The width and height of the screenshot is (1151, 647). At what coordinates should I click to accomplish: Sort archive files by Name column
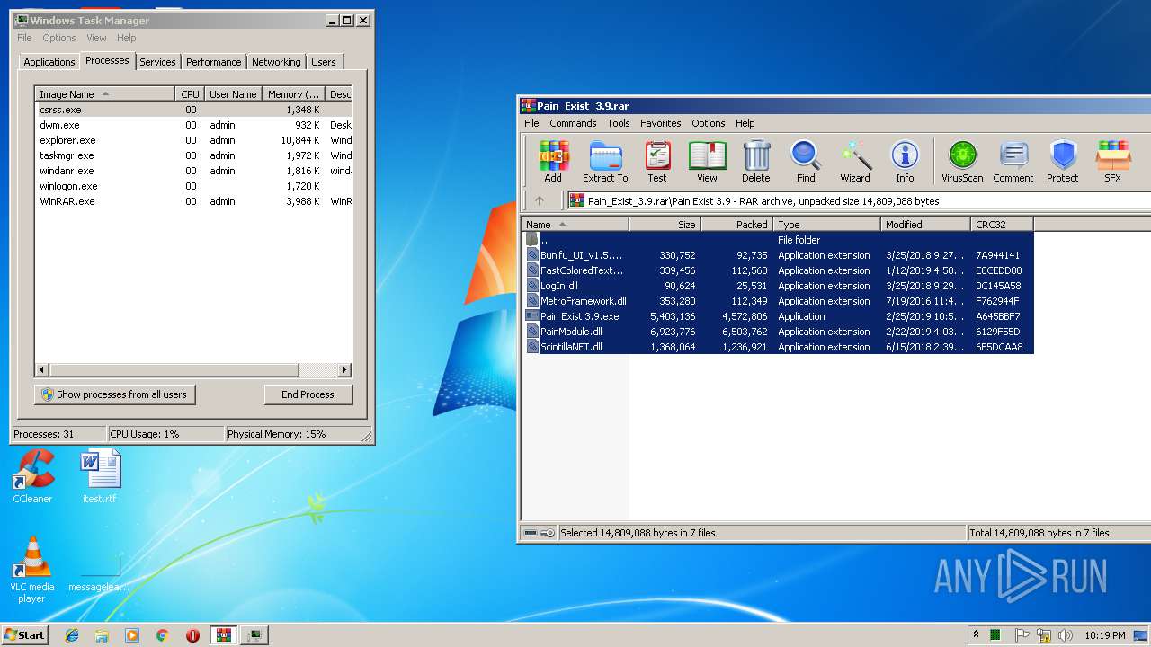pyautogui.click(x=575, y=225)
